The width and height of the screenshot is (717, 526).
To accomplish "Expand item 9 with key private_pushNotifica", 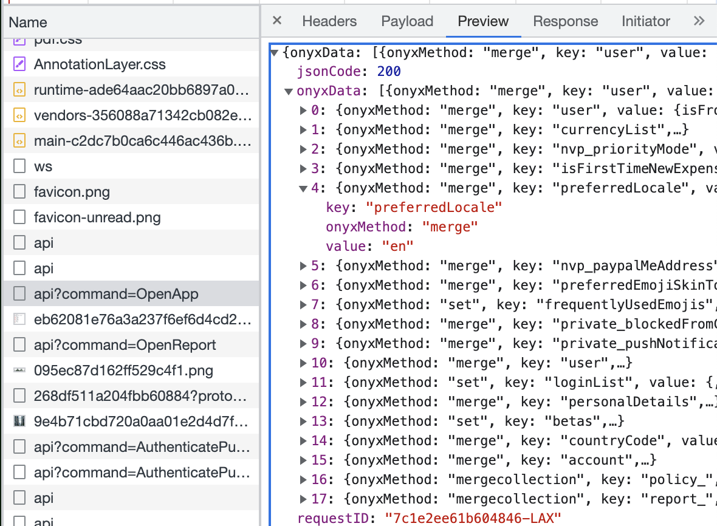I will (x=303, y=343).
